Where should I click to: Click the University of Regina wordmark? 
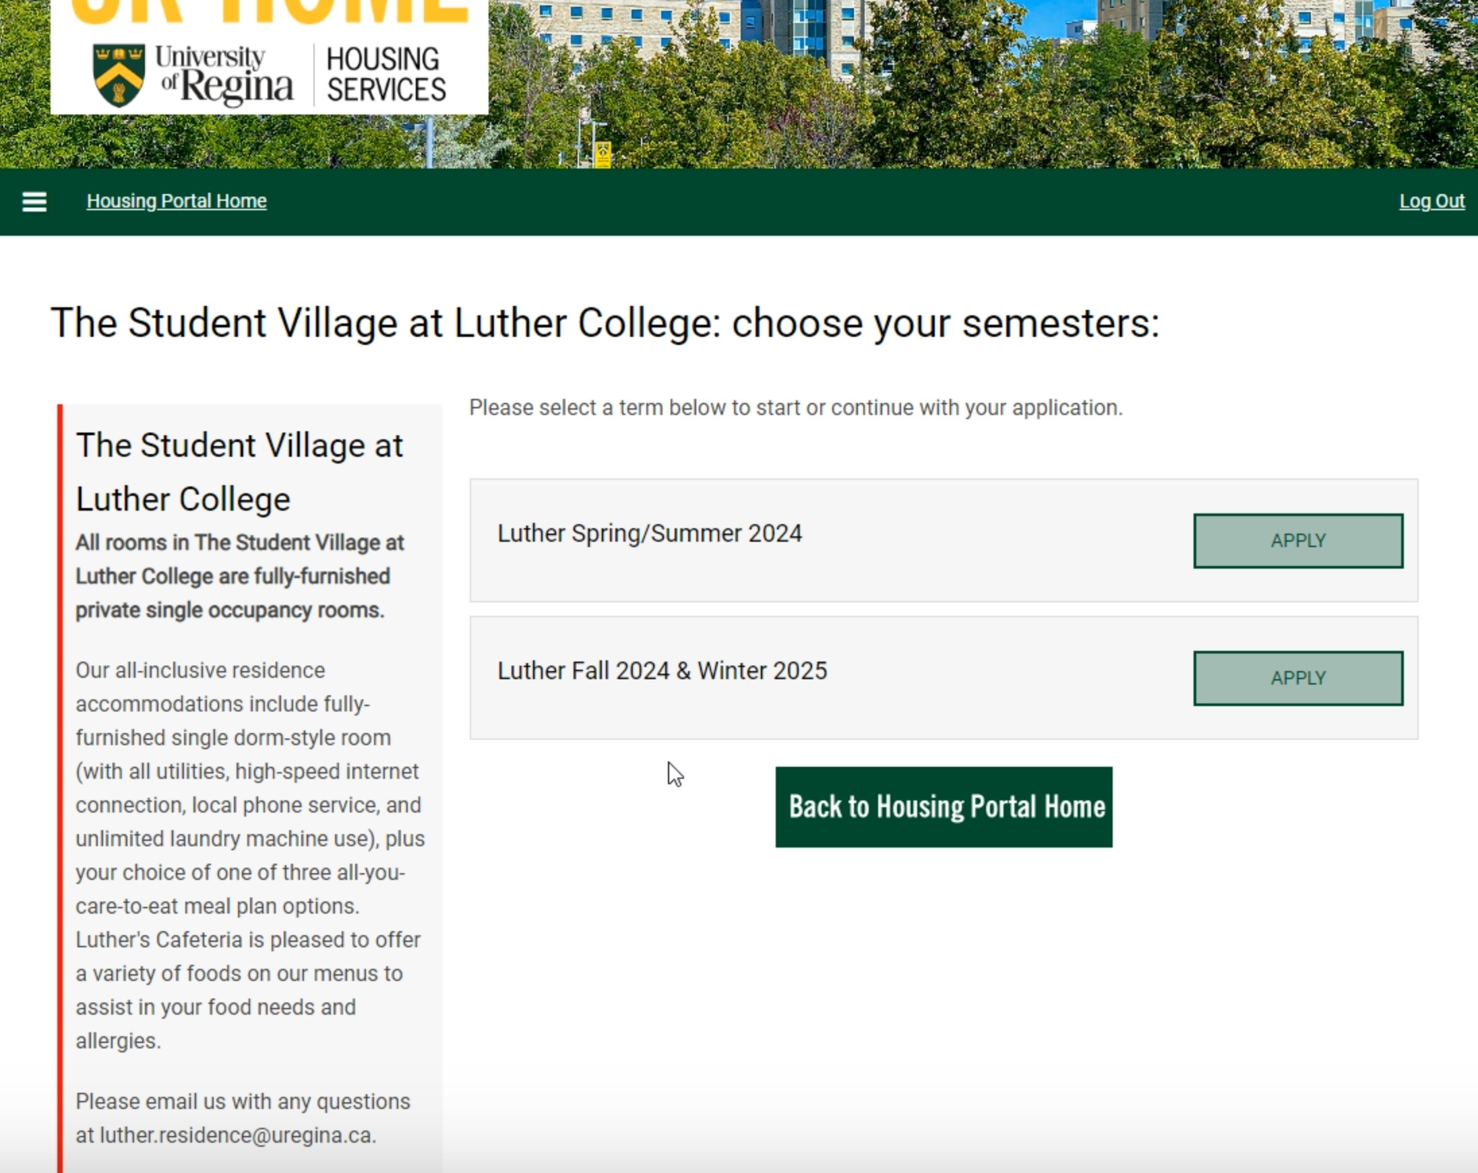point(224,75)
